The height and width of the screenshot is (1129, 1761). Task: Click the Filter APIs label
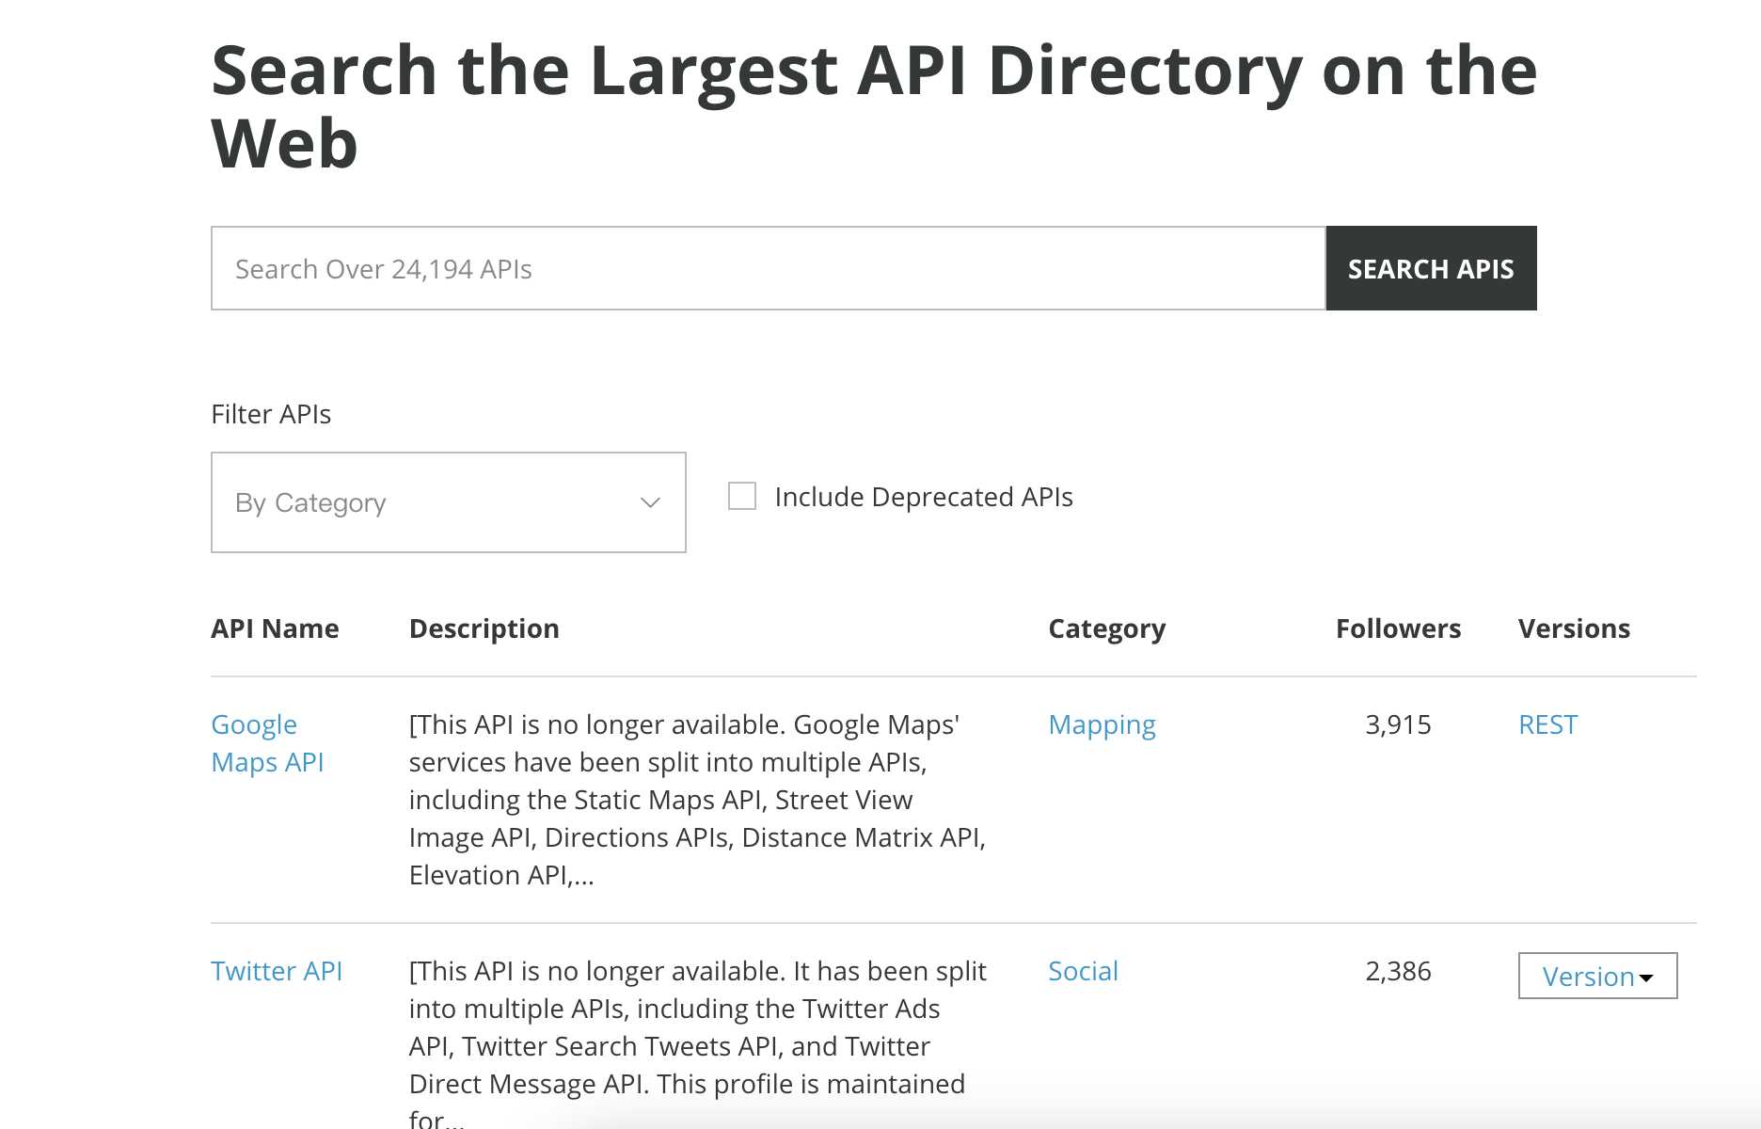coord(271,414)
